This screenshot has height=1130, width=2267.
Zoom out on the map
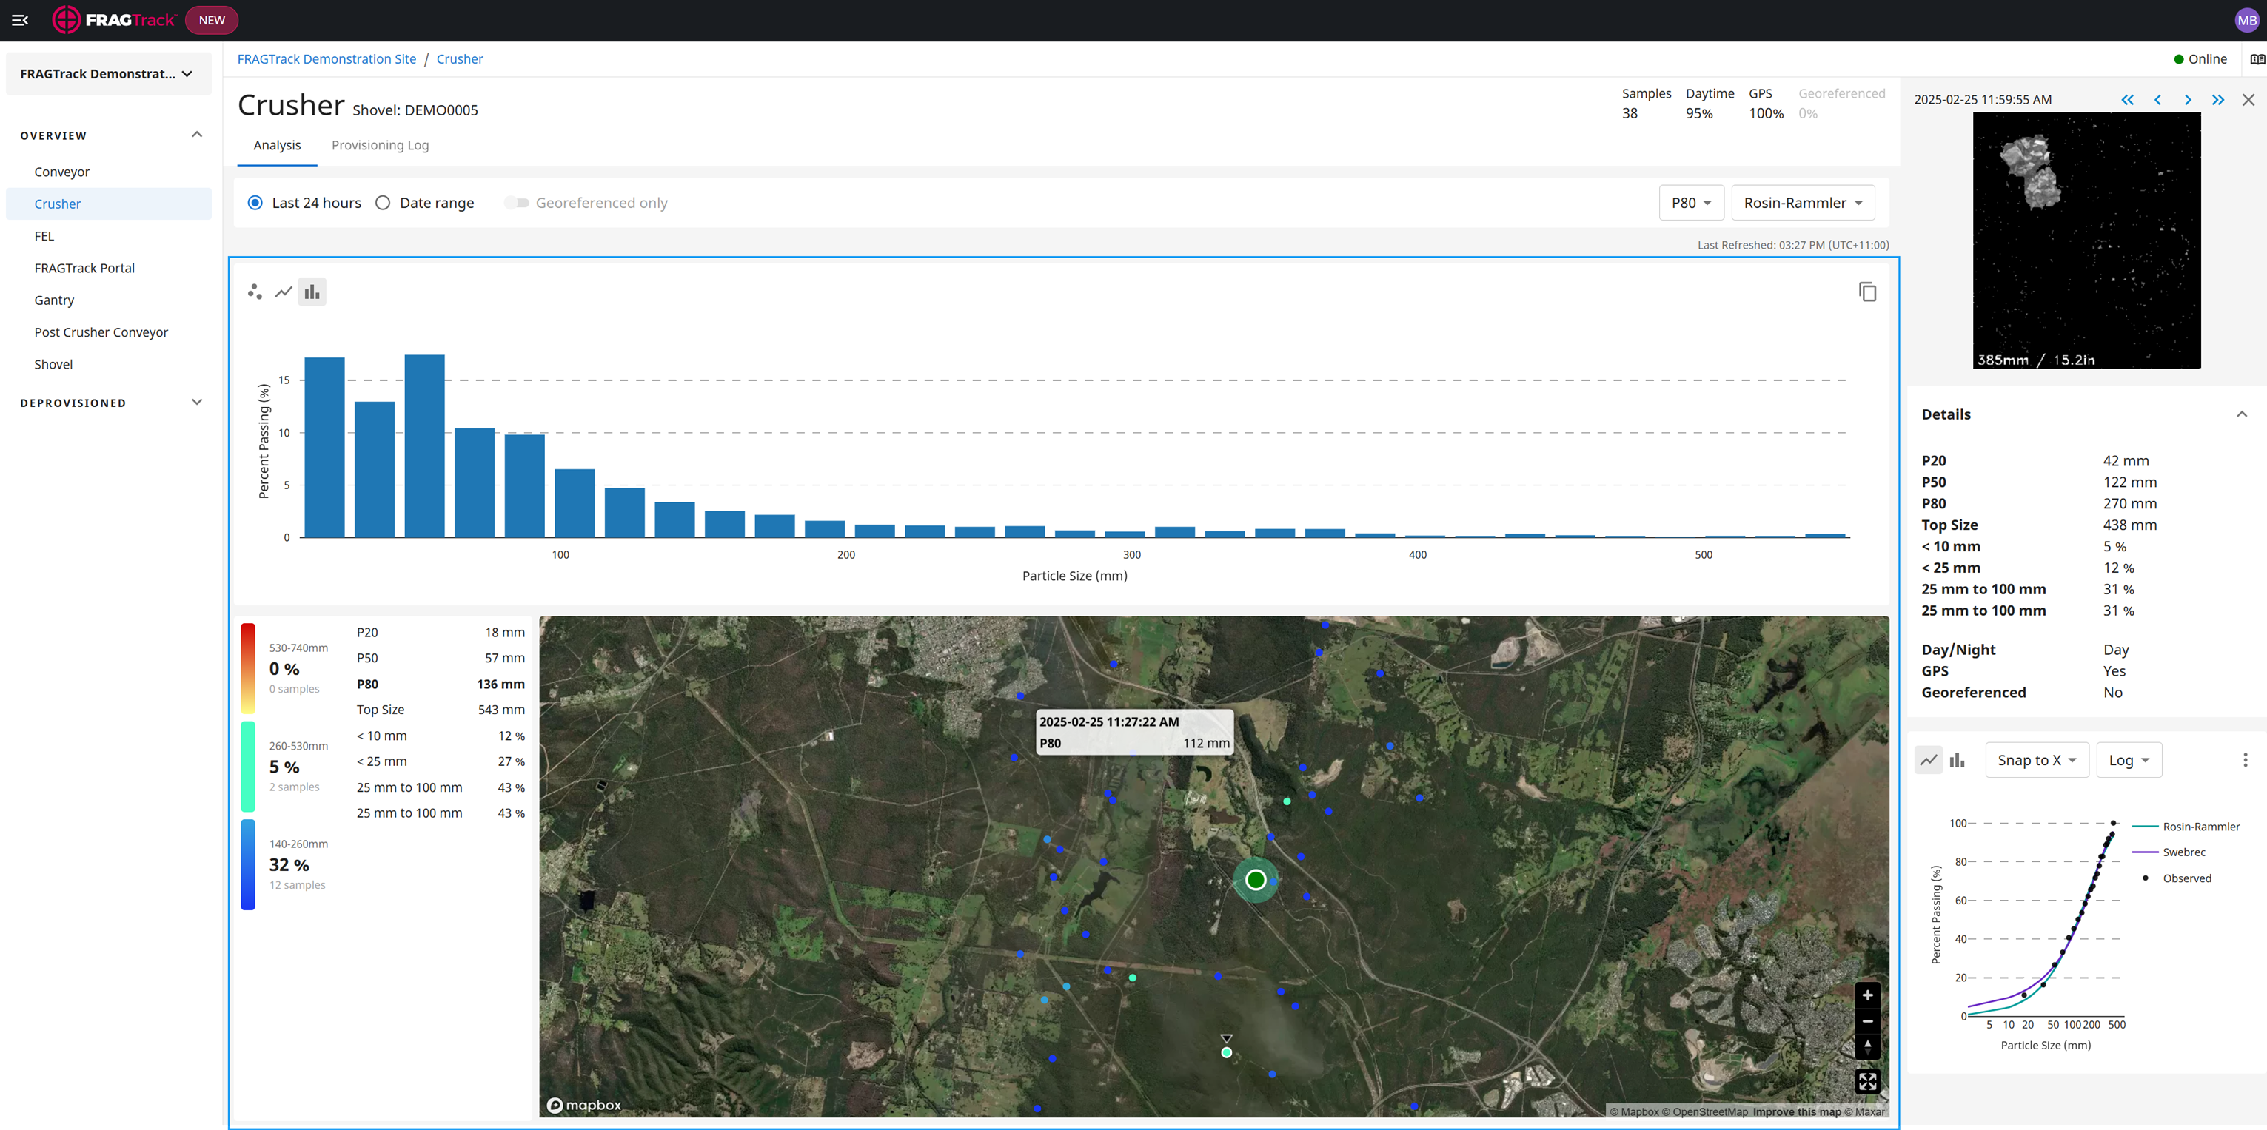click(x=1867, y=1021)
